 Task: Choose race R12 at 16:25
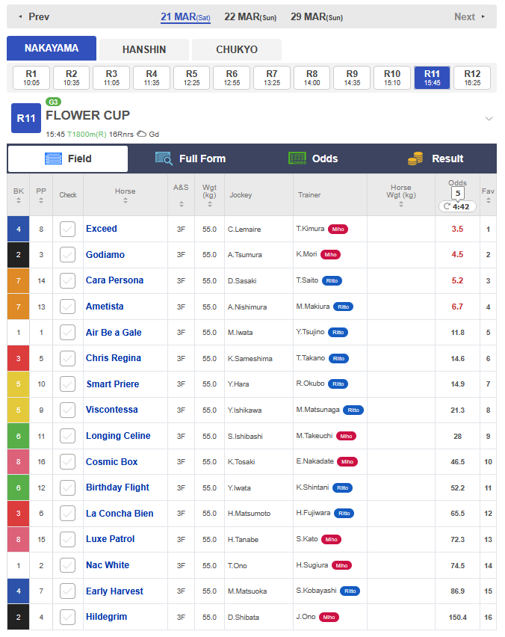tap(472, 78)
